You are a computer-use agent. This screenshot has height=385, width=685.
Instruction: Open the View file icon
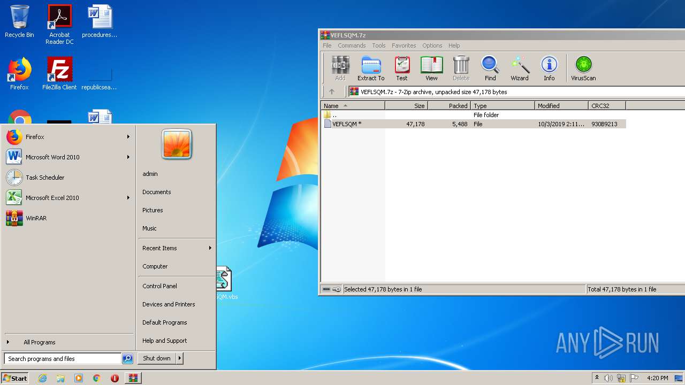tap(431, 68)
